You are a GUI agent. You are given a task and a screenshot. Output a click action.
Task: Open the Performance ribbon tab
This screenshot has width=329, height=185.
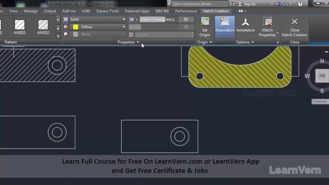point(186,11)
